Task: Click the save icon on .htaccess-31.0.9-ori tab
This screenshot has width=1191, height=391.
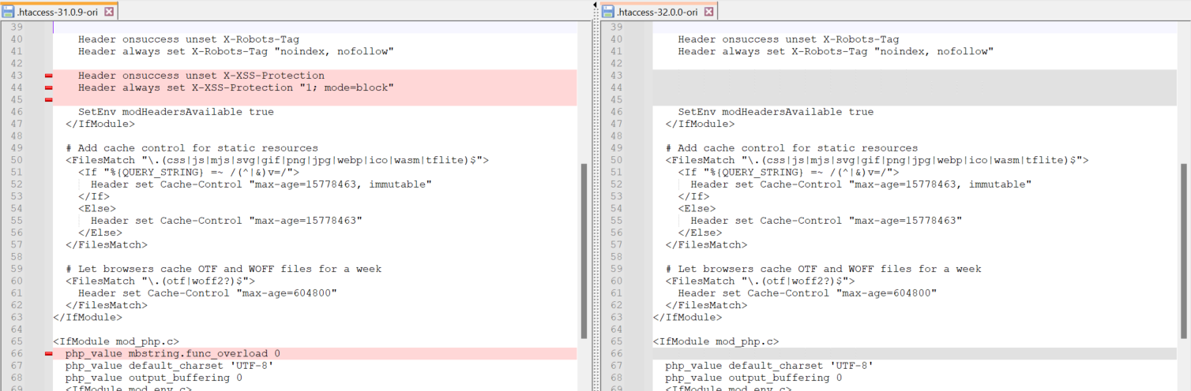Action: tap(8, 12)
